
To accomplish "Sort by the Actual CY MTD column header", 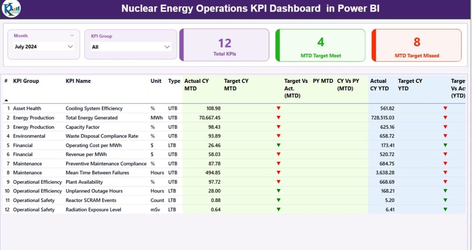I will [196, 85].
